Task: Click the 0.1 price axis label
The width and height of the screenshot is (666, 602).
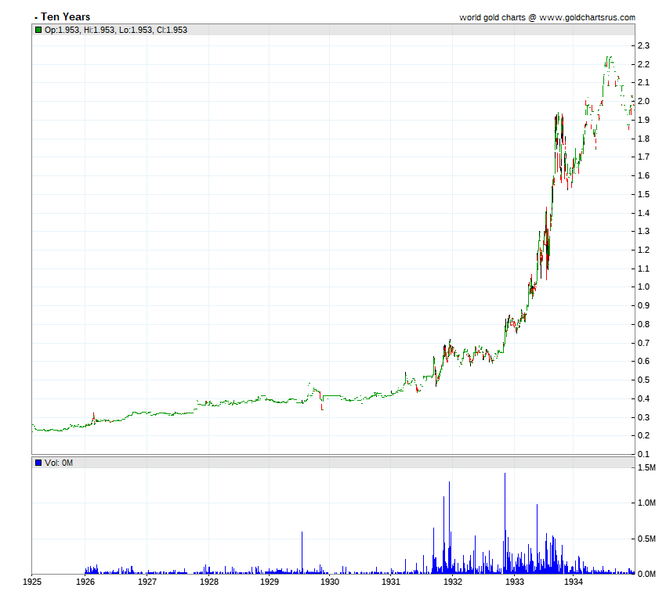Action: 643,454
